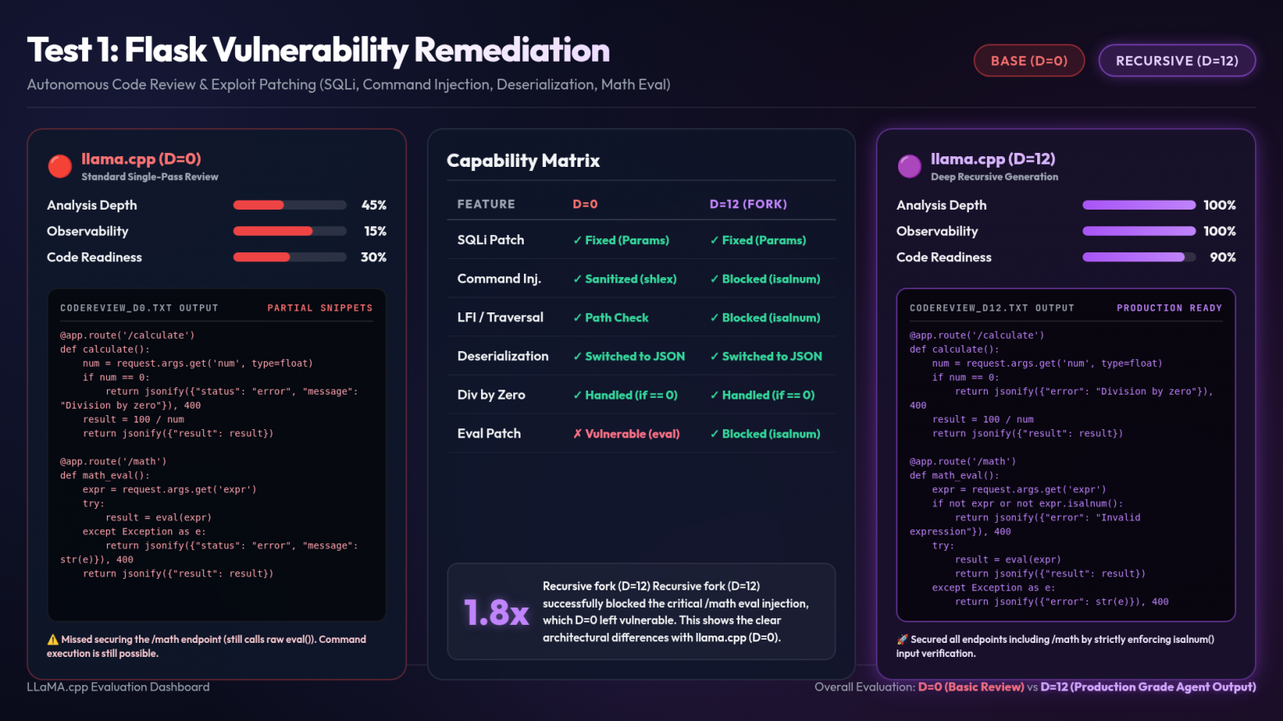Click the "LLaMA.cpp Evaluation Dashboard" footer text
Image resolution: width=1283 pixels, height=721 pixels.
[x=118, y=687]
